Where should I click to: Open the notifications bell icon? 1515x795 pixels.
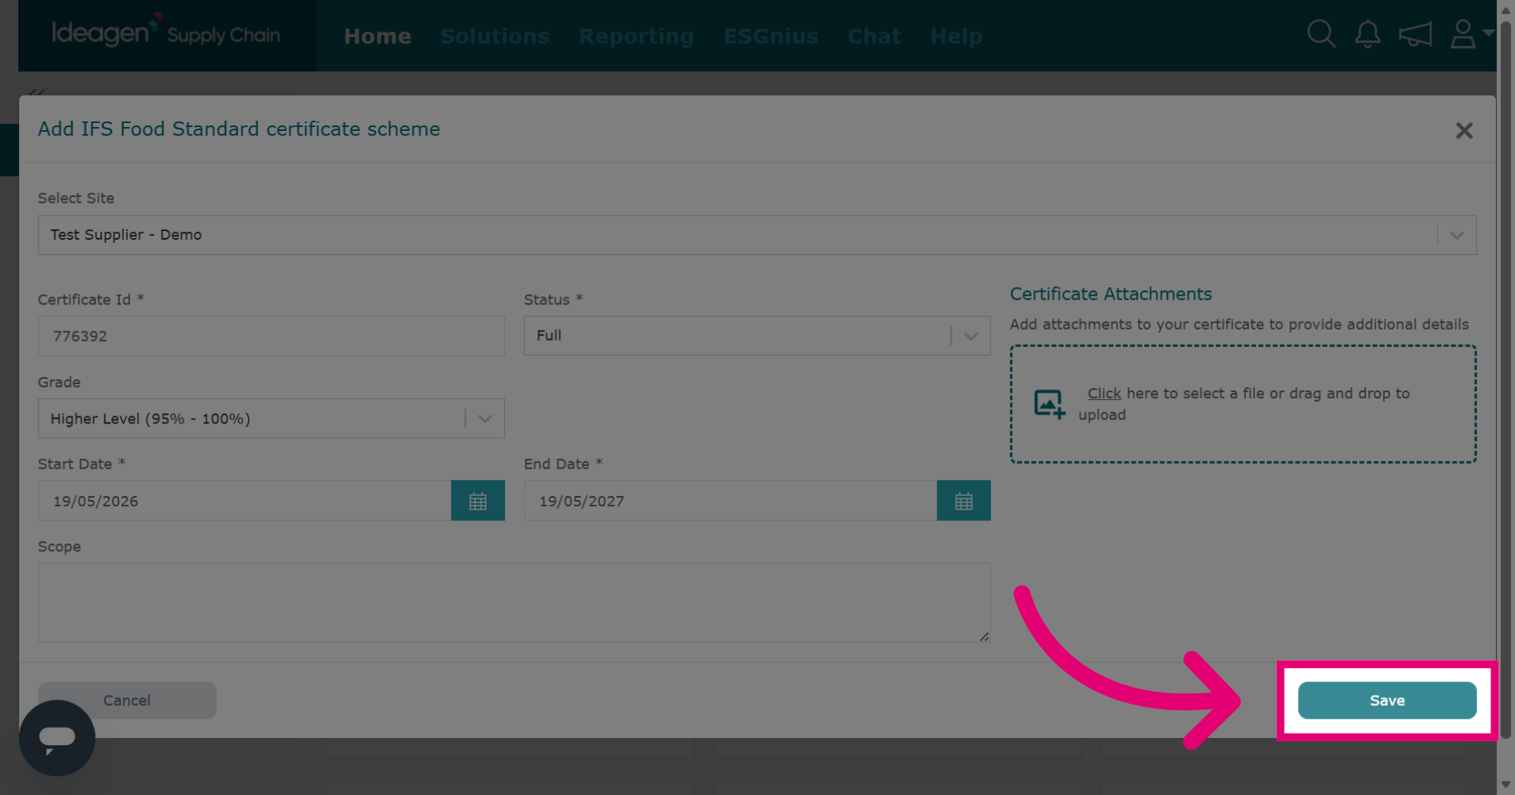(x=1367, y=35)
